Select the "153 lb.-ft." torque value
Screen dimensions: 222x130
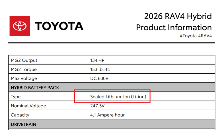pos(102,69)
